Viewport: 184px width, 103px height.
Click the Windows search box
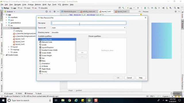pyautogui.click(x=29, y=100)
